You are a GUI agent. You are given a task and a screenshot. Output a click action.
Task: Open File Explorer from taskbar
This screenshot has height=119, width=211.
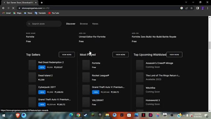(x=107, y=115)
